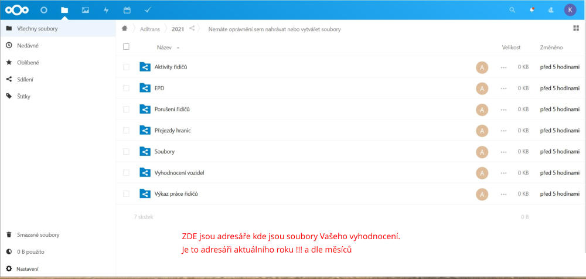This screenshot has width=586, height=279.
Task: Tick the select-all files checkbox
Action: click(126, 47)
